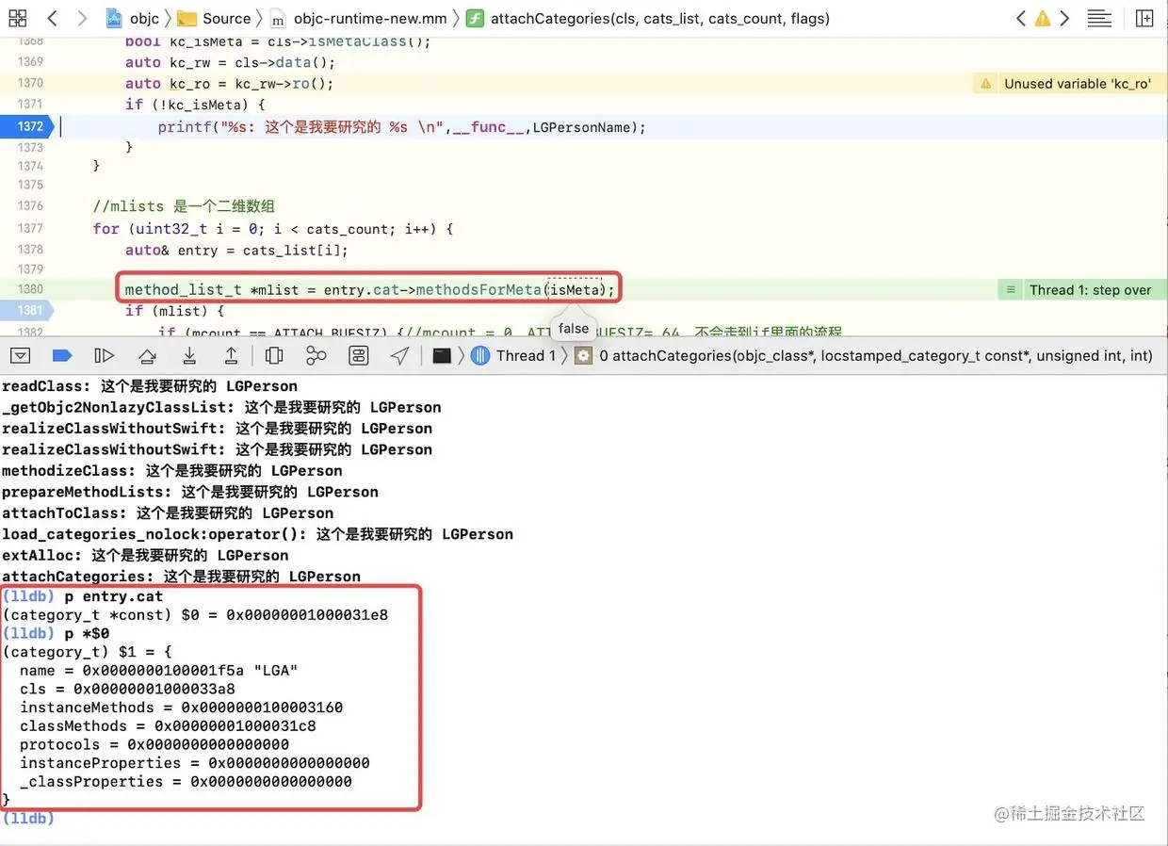Screen dimensions: 1168x846
Task: Click 'extAlloc:' console output line
Action: (x=145, y=556)
